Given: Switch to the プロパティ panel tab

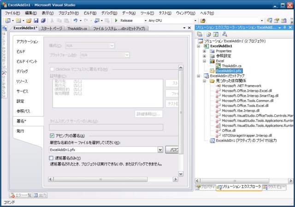Looking at the screenshot, I should 205,187.
